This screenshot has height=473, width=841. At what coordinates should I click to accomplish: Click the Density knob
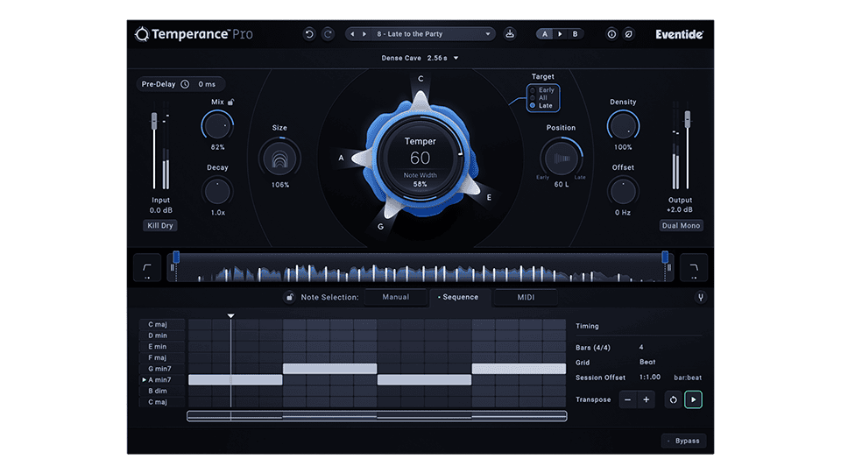tap(623, 126)
